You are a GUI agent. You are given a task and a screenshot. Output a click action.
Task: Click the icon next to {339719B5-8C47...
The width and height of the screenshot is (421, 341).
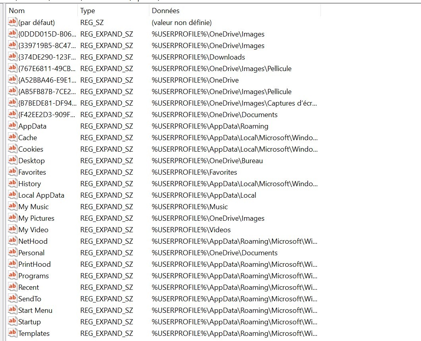tap(13, 45)
